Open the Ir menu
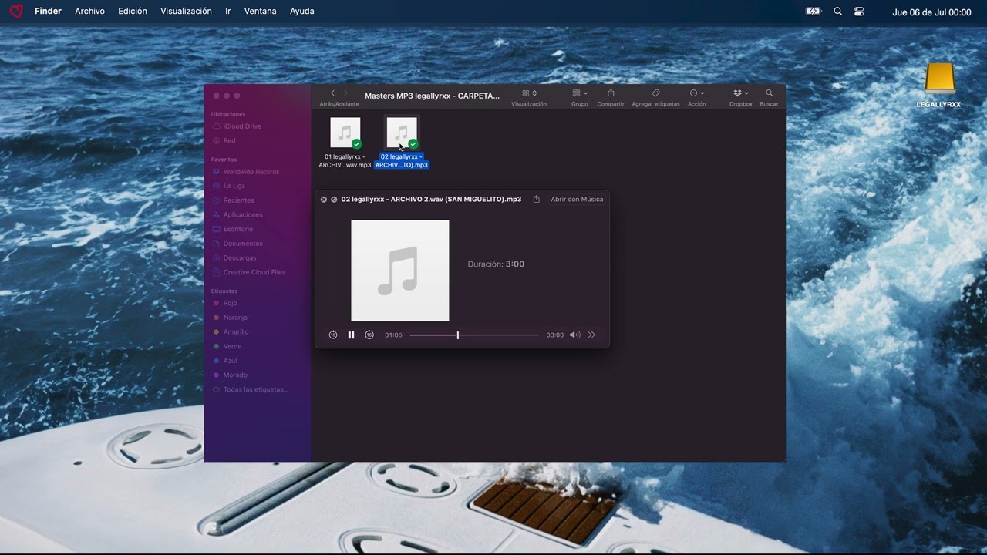 point(227,12)
